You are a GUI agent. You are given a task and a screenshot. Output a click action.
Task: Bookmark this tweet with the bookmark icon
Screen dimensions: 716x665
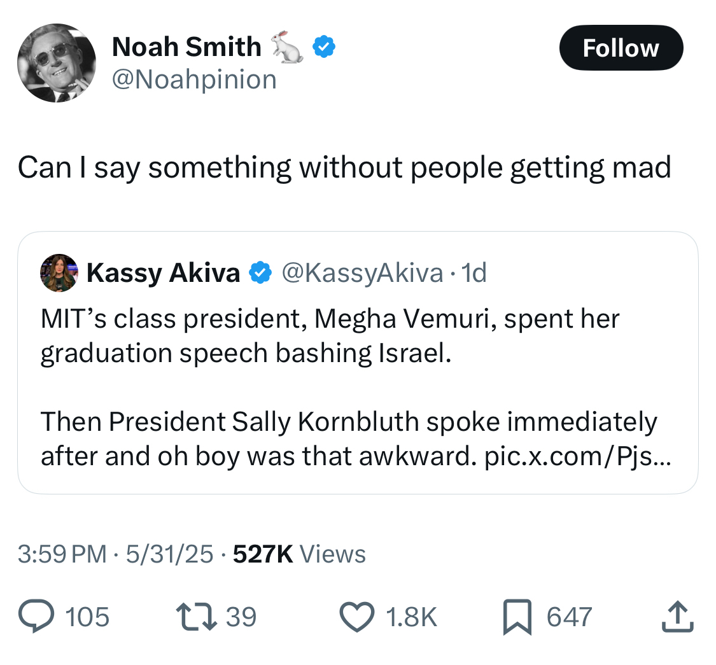516,617
